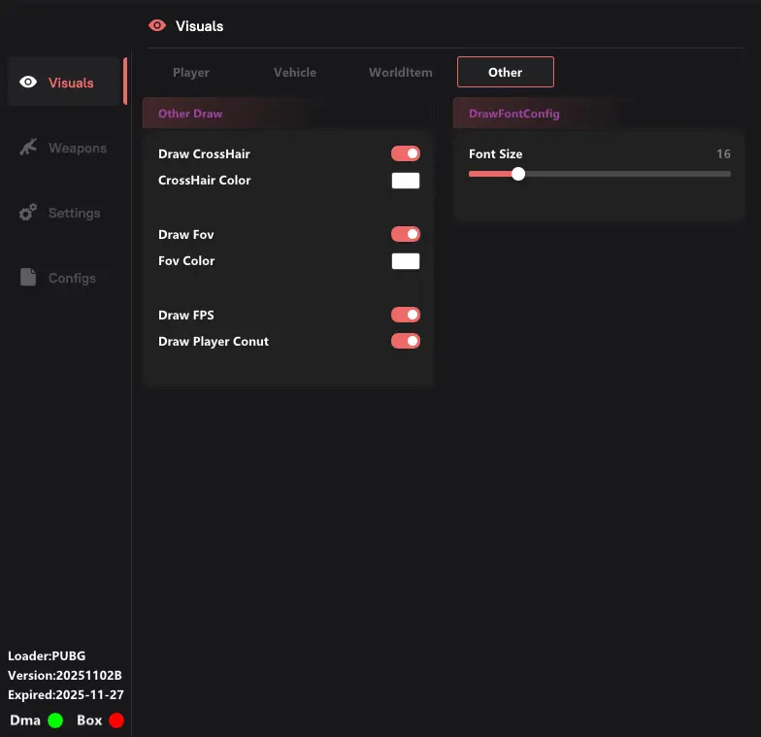Pick the Fov Color swatch

tap(406, 261)
